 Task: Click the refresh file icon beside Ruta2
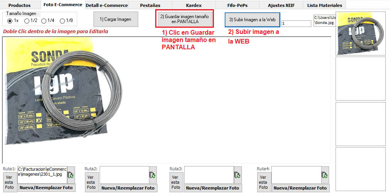click(153, 175)
